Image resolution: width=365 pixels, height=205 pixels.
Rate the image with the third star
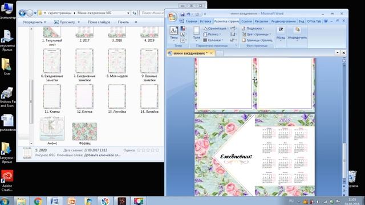click(148, 150)
